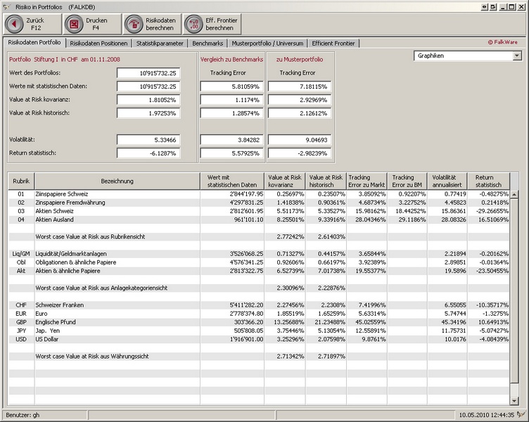Image resolution: width=529 pixels, height=422 pixels.
Task: Click the Risikodaten berechnen calculator icon
Action: (134, 25)
